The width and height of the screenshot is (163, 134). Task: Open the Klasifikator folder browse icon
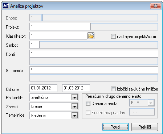[91, 36]
